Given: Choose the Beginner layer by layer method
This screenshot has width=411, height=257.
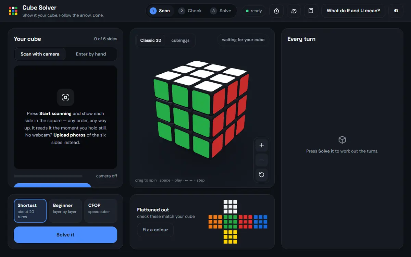Looking at the screenshot, I should tap(65, 211).
